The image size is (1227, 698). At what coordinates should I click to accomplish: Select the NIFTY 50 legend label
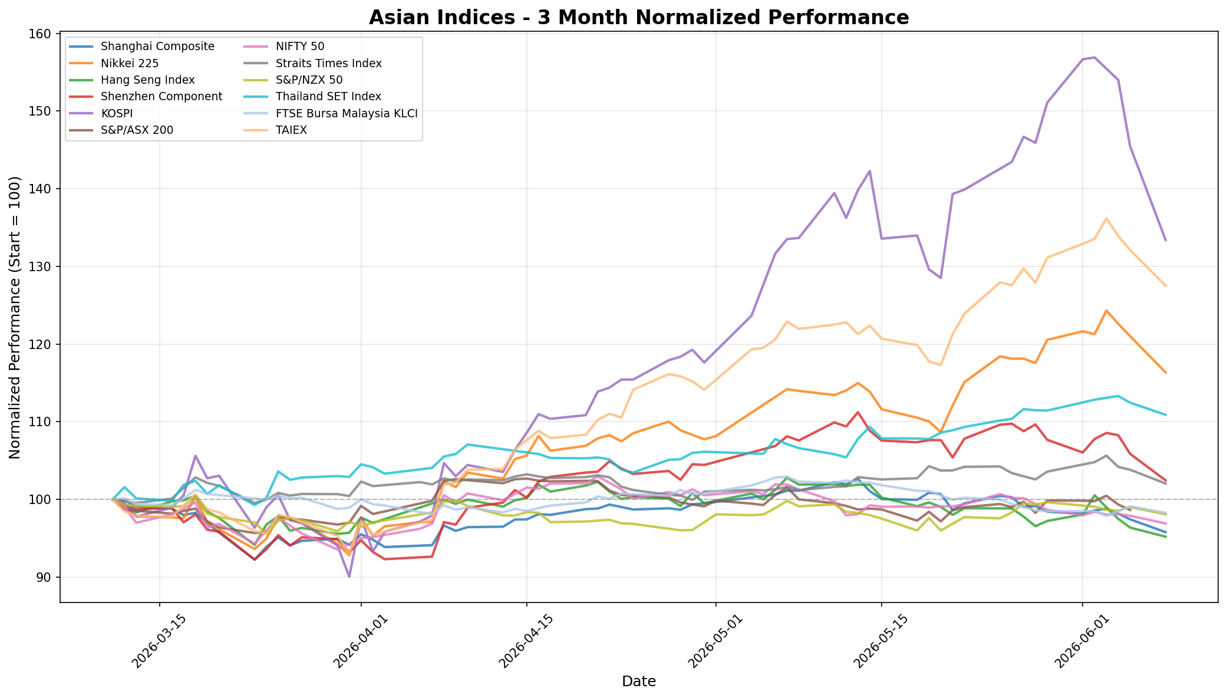click(299, 47)
